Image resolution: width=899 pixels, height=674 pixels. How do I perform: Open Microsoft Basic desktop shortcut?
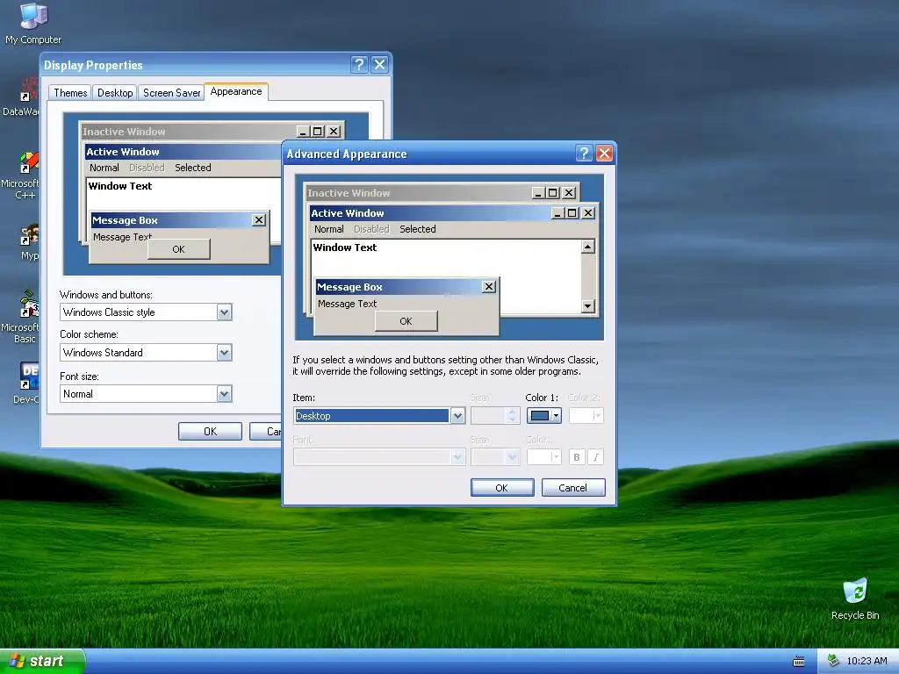(22, 317)
